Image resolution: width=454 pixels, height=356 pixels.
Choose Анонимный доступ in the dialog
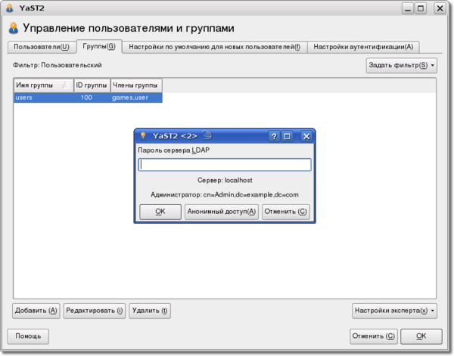pos(222,212)
